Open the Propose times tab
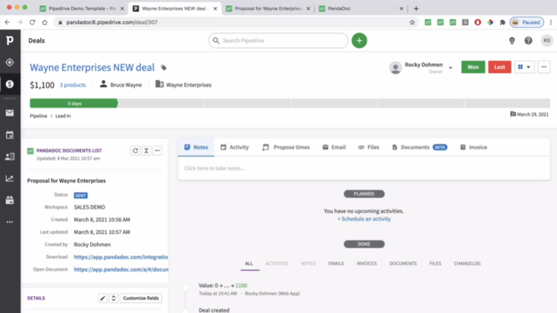The height and width of the screenshot is (313, 557). coord(286,147)
